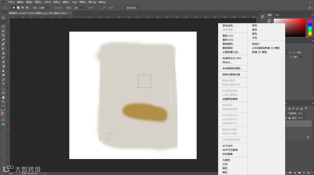This screenshot has width=314, height=175.
Task: Open the 文件 File menu
Action: pos(11,2)
